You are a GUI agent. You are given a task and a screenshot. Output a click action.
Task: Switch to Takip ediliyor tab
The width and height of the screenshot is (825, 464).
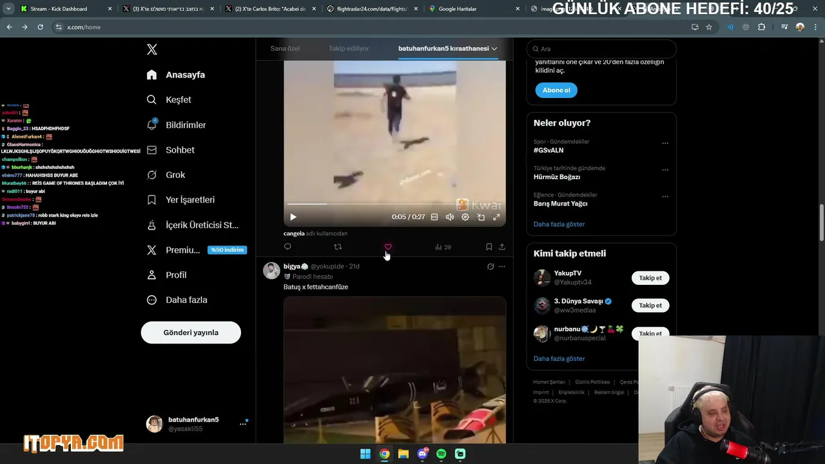tap(349, 48)
